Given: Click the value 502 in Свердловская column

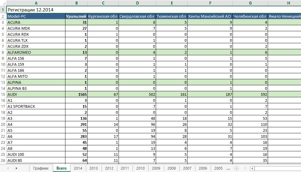Looking at the screenshot, I should [137, 94].
